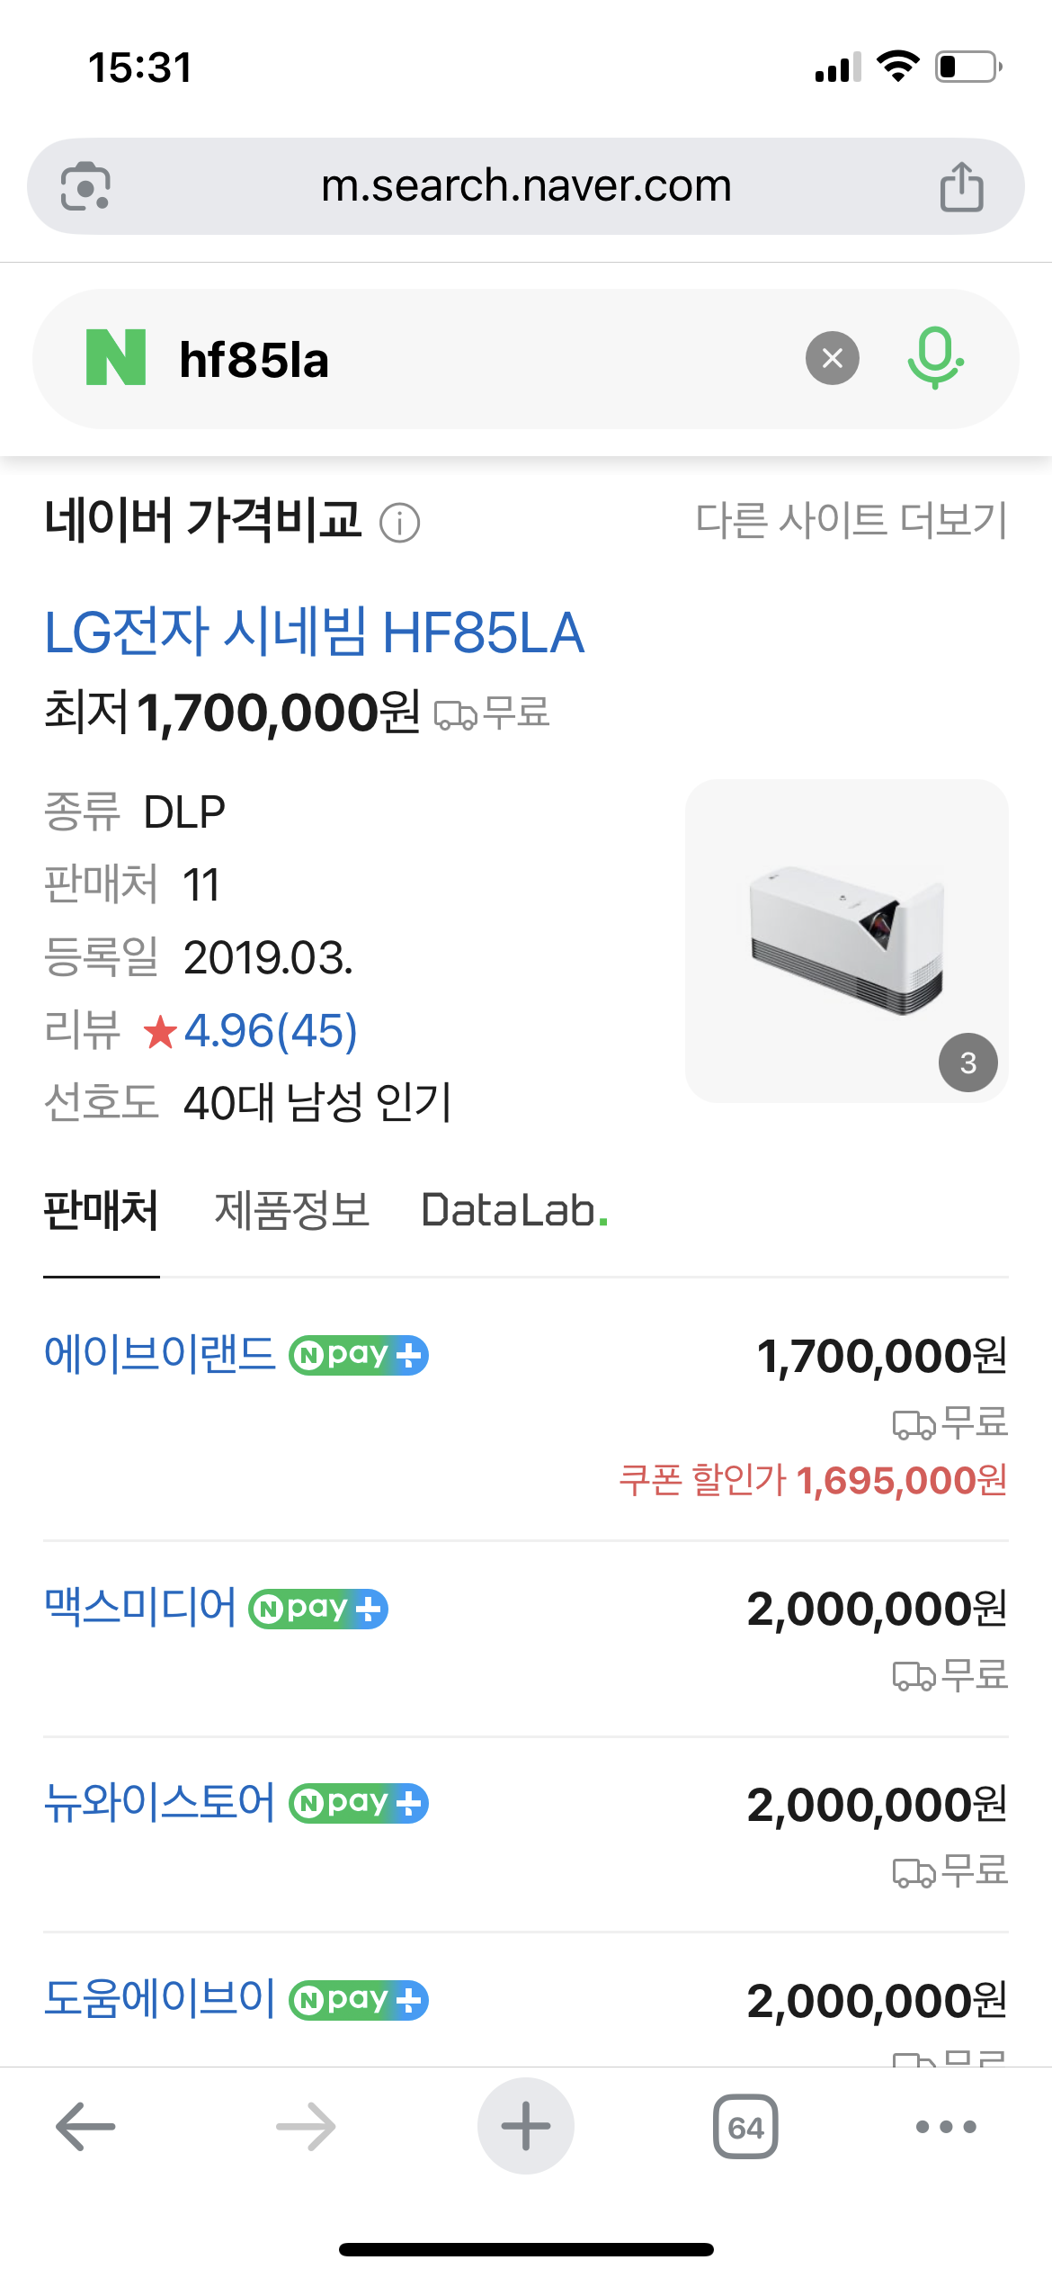Open the 뉴와이스토어 seller link
This screenshot has width=1052, height=2278.
pyautogui.click(x=160, y=1803)
